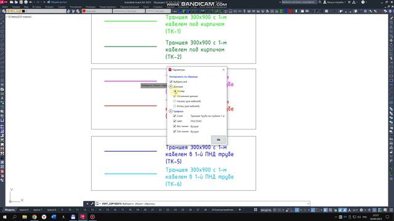Collapse the Графика section
Screen dimensions: 394x221
(x=171, y=111)
